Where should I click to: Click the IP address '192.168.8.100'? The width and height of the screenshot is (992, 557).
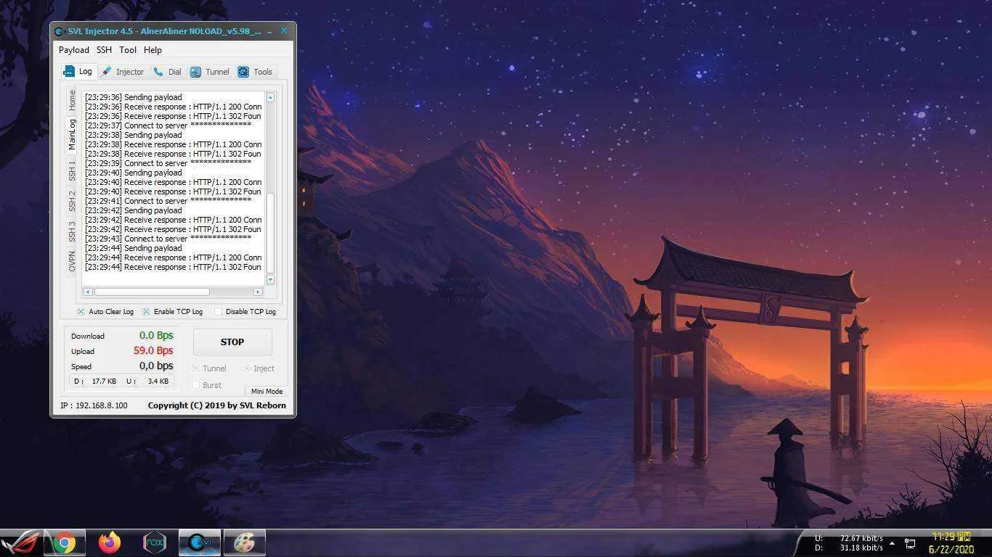[x=101, y=405]
